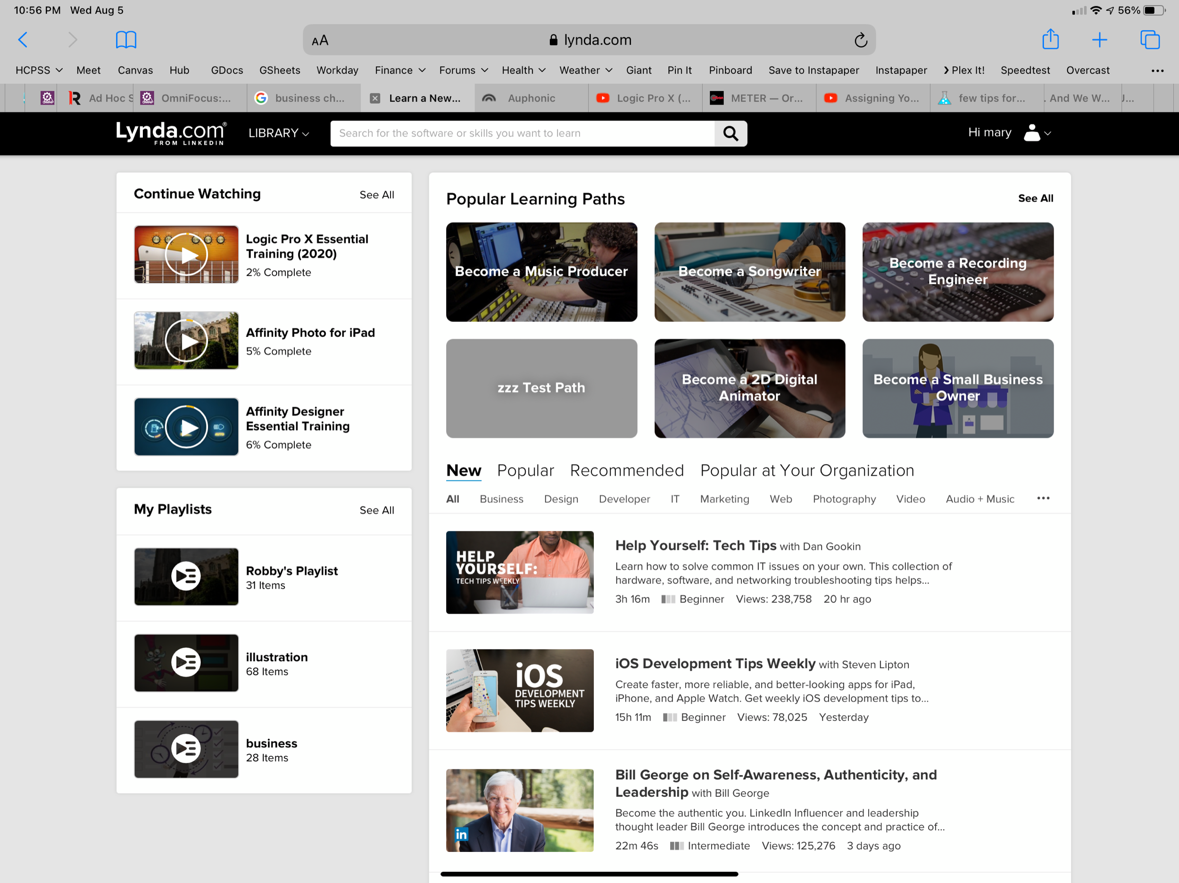The image size is (1179, 883).
Task: Open Safari bookmarks book icon
Action: (x=126, y=40)
